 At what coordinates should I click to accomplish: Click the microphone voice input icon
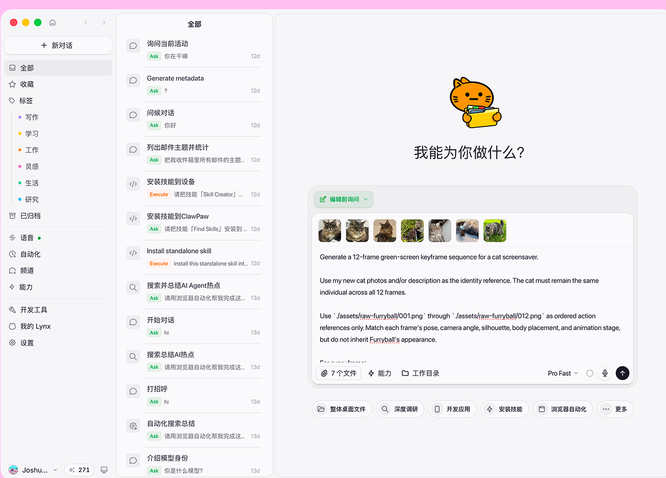click(605, 373)
